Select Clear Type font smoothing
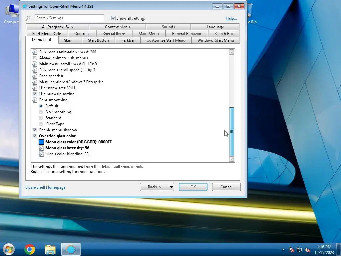The height and width of the screenshot is (256, 341). click(x=41, y=124)
